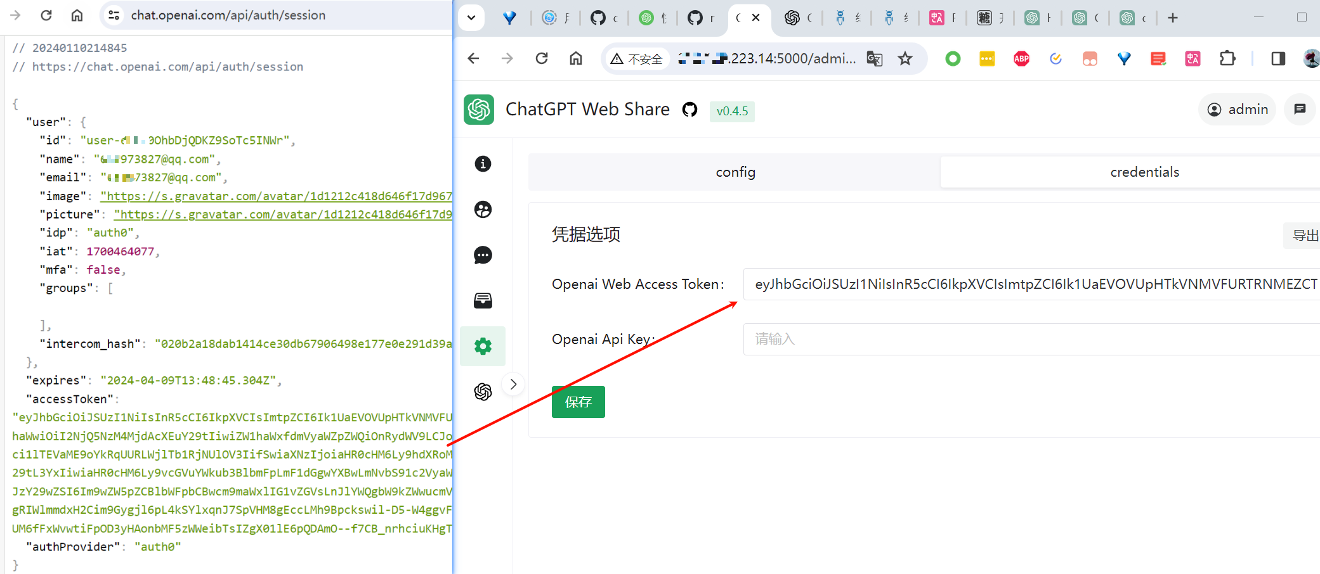Open the blue gem extension in toolbar
1320x574 pixels.
(x=1124, y=59)
